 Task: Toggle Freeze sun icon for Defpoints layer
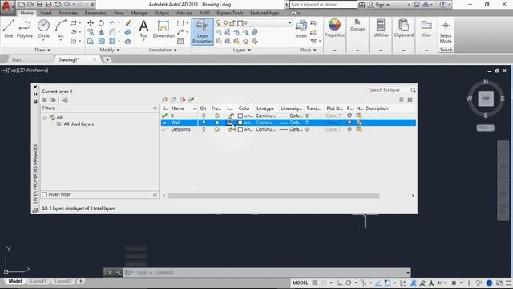(x=217, y=129)
